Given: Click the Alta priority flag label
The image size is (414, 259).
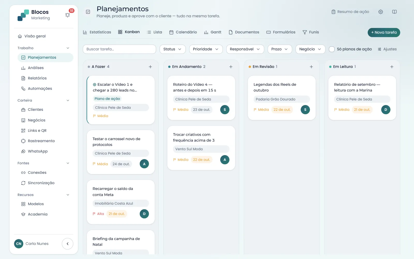Looking at the screenshot, I should click(x=98, y=214).
